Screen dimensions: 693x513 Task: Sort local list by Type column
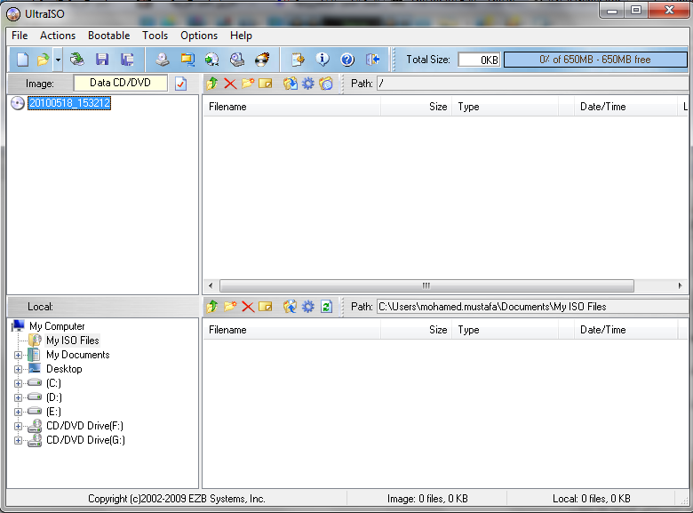506,330
